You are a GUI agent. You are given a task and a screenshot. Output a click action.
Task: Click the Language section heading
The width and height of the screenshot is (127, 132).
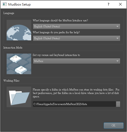[x=9, y=13]
